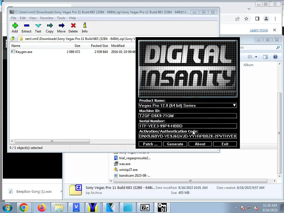Click the Serial Number field
284x213 pixels.
188,126
